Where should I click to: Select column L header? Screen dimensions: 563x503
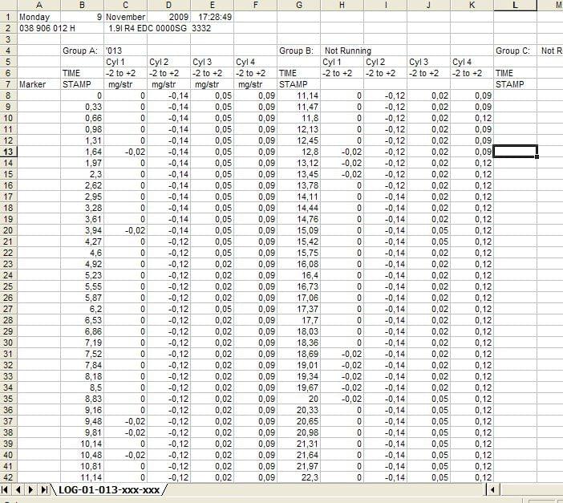coord(514,5)
